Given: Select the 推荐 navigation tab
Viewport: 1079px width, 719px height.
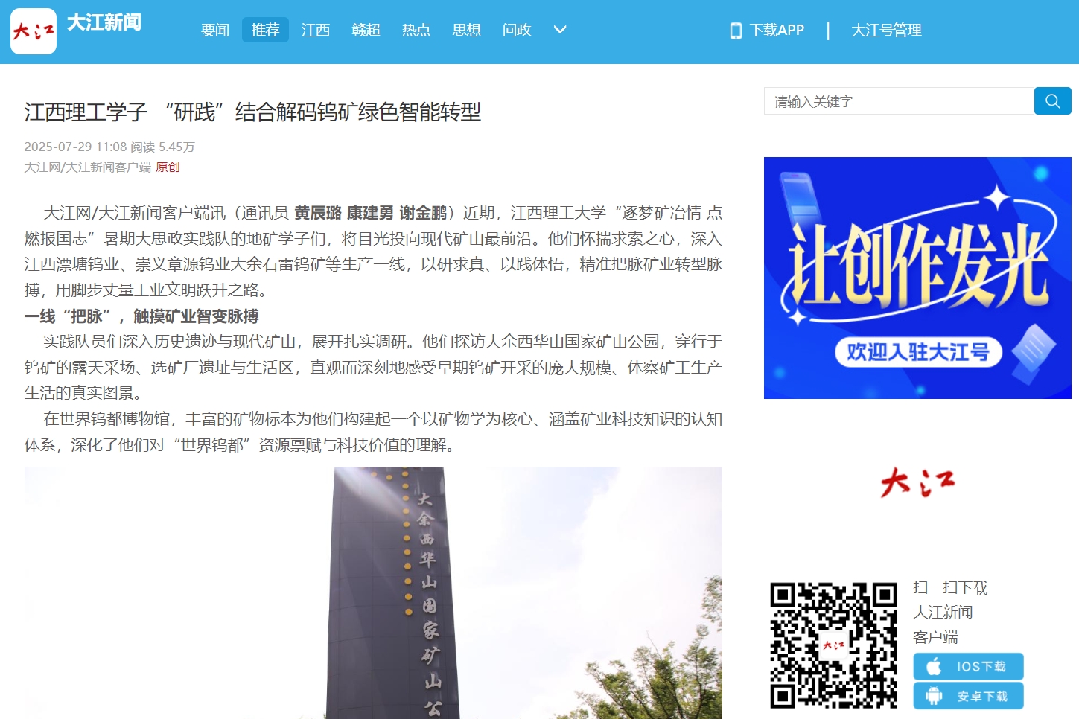Looking at the screenshot, I should click(x=265, y=30).
